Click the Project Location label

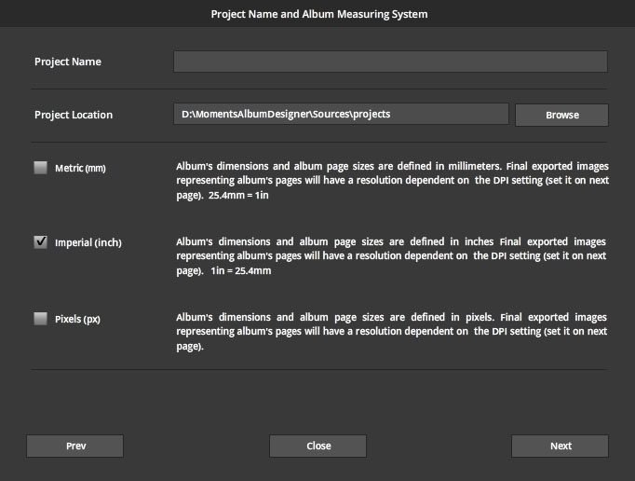tap(74, 115)
